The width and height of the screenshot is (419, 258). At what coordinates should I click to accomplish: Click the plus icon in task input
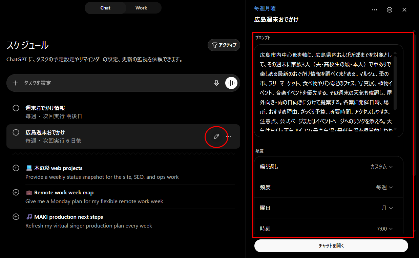click(15, 83)
